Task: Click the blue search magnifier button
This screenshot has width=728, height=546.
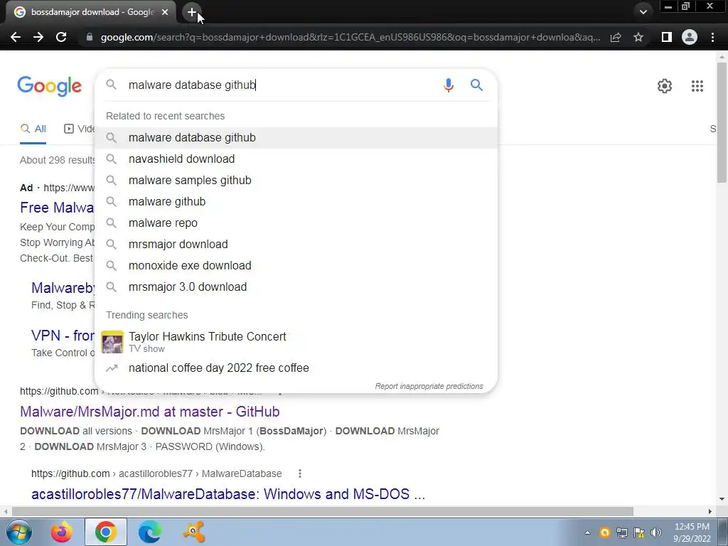Action: (x=476, y=85)
